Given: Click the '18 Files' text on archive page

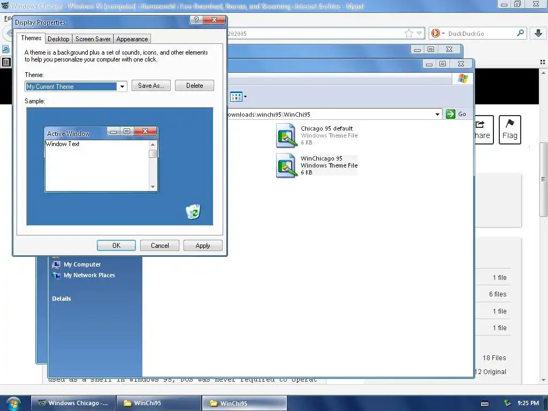Looking at the screenshot, I should coord(494,358).
